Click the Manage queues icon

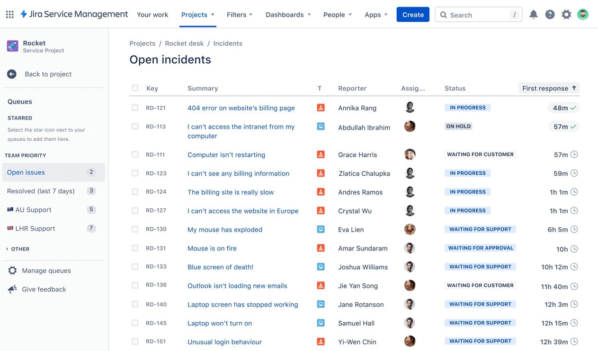[x=13, y=270]
